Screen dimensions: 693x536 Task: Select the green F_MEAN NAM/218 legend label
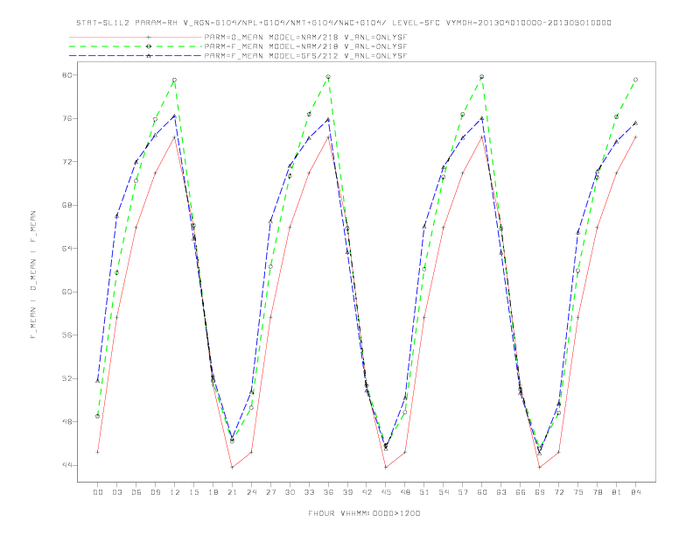click(305, 46)
